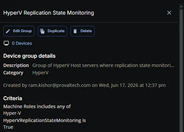Click 'Machine Roles includes any of' criteria

click(37, 106)
